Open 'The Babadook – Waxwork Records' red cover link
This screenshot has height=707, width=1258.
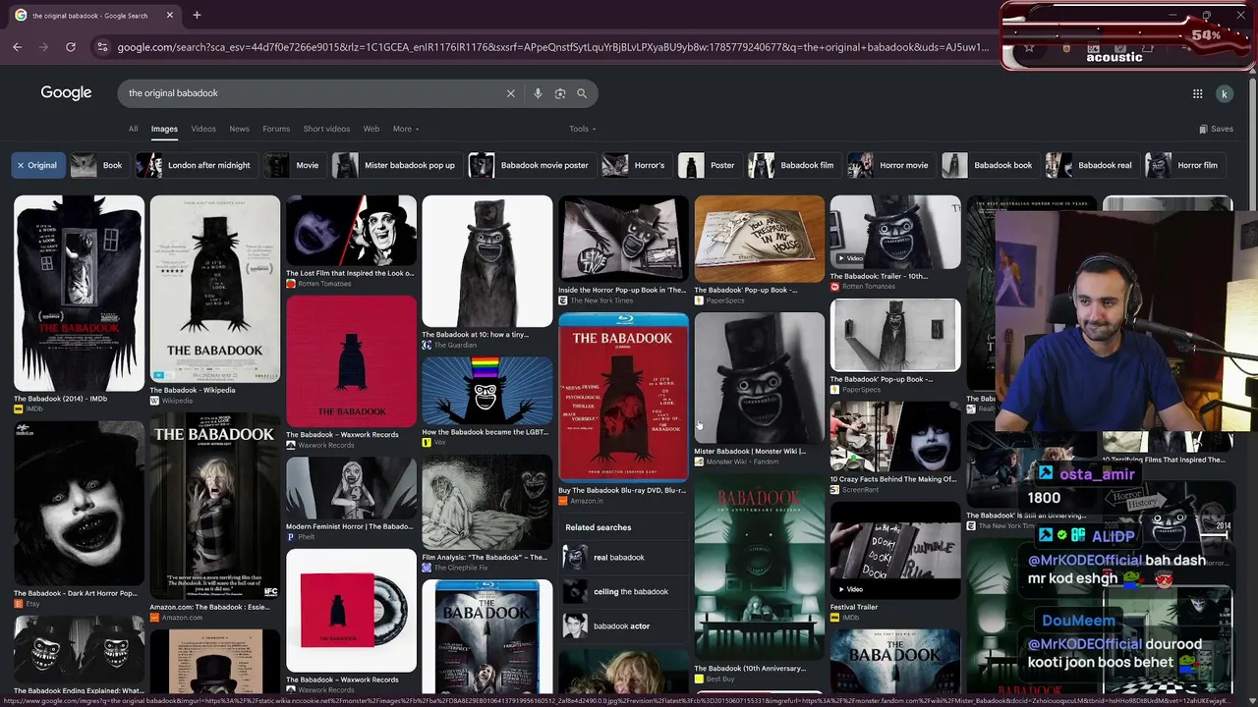(342, 435)
